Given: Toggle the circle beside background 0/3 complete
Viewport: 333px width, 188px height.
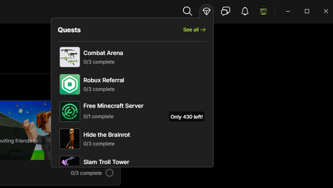Looking at the screenshot, I should pos(109,173).
